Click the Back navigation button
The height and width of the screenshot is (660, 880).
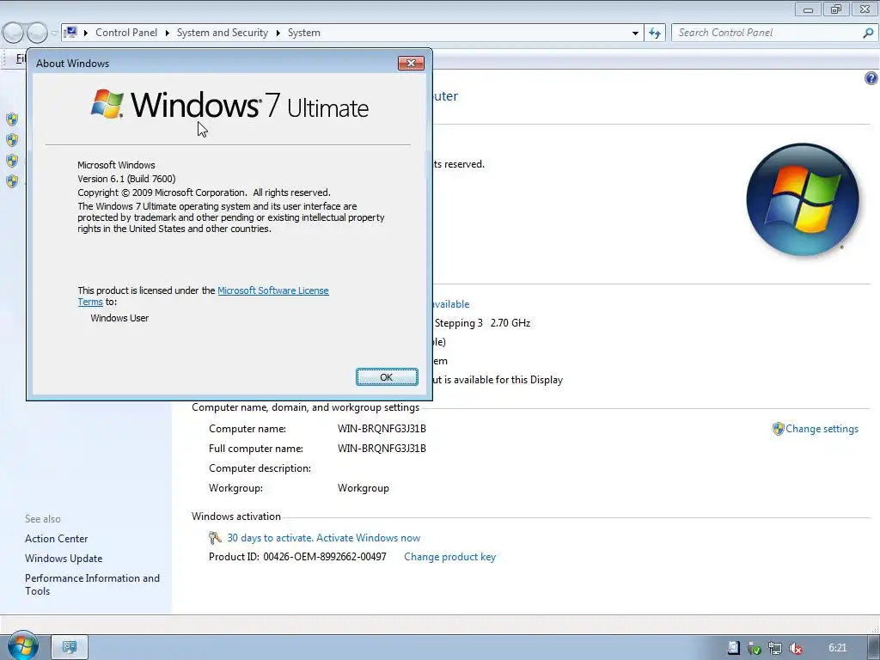14,33
